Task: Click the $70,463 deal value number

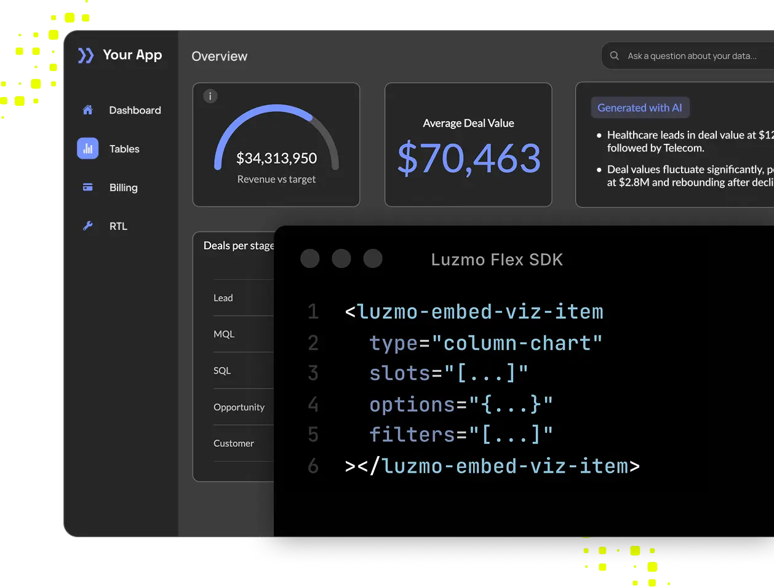Action: (x=469, y=159)
